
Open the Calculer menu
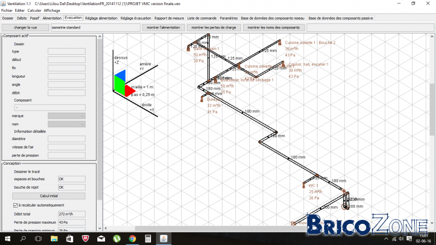tap(34, 10)
